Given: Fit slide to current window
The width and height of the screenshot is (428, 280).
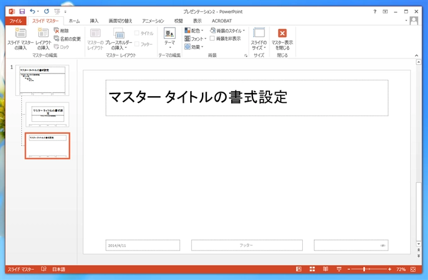Looking at the screenshot, I should (x=413, y=269).
